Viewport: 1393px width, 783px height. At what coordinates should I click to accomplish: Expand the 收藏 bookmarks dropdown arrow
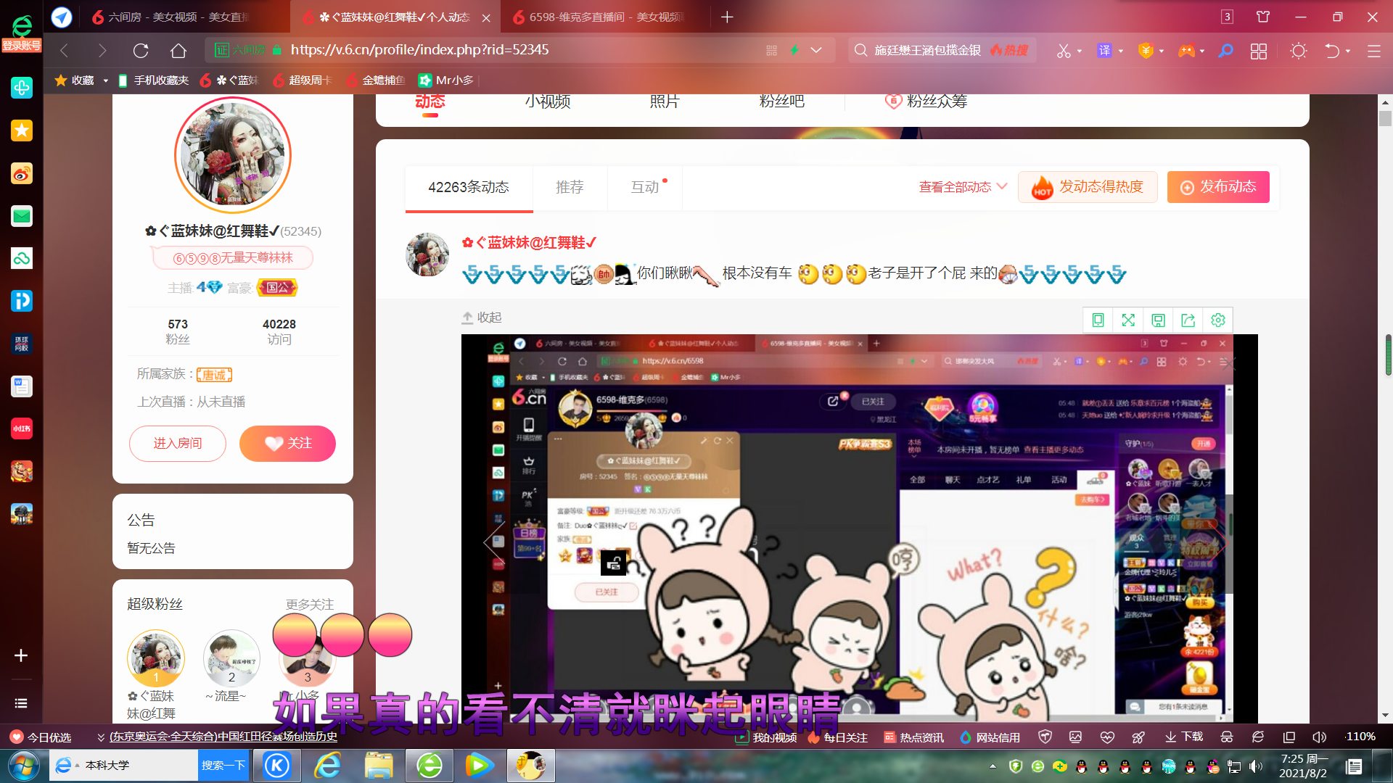105,80
